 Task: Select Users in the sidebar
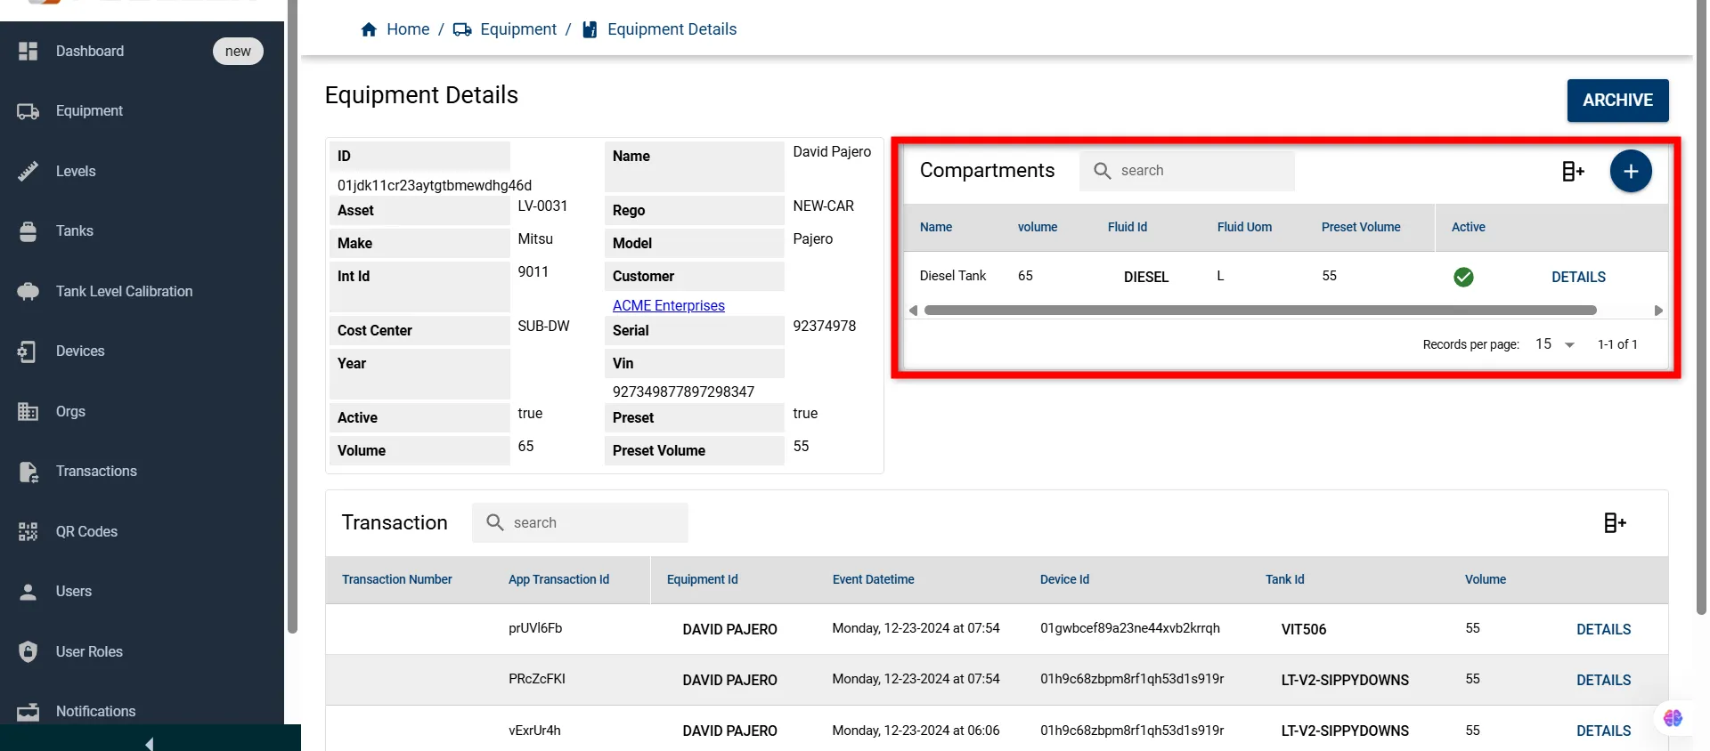tap(74, 592)
